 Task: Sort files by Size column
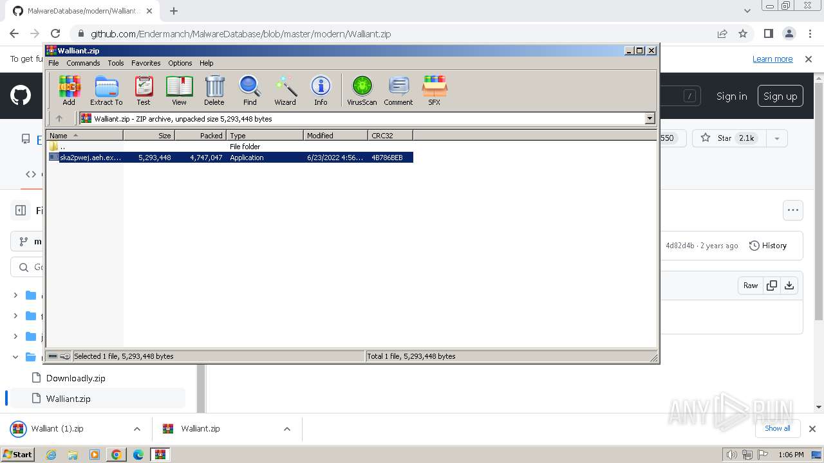[x=149, y=135]
